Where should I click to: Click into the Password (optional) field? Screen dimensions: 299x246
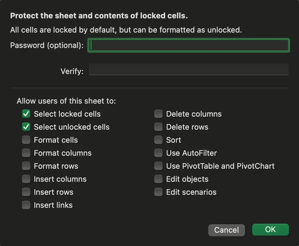point(189,45)
